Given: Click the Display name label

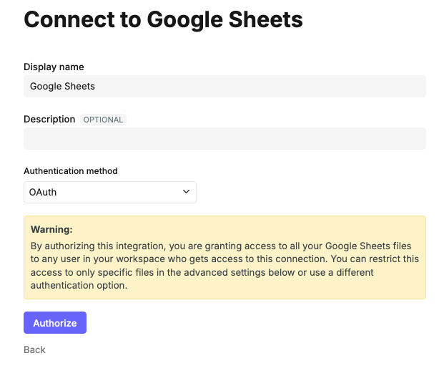Looking at the screenshot, I should pos(54,67).
